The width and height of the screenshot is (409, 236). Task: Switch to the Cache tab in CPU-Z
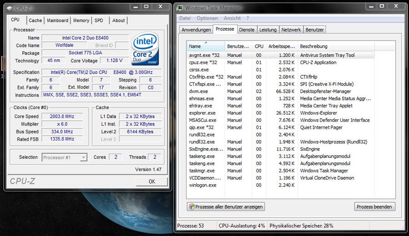[35, 20]
